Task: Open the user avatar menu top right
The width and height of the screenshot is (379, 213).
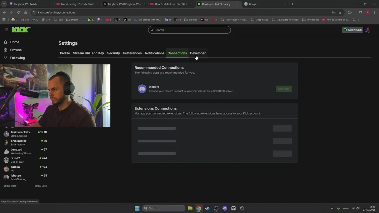Action: click(367, 30)
